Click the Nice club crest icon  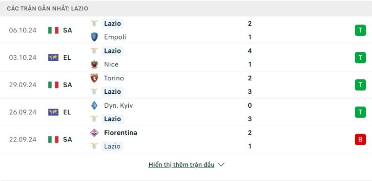pyautogui.click(x=94, y=65)
